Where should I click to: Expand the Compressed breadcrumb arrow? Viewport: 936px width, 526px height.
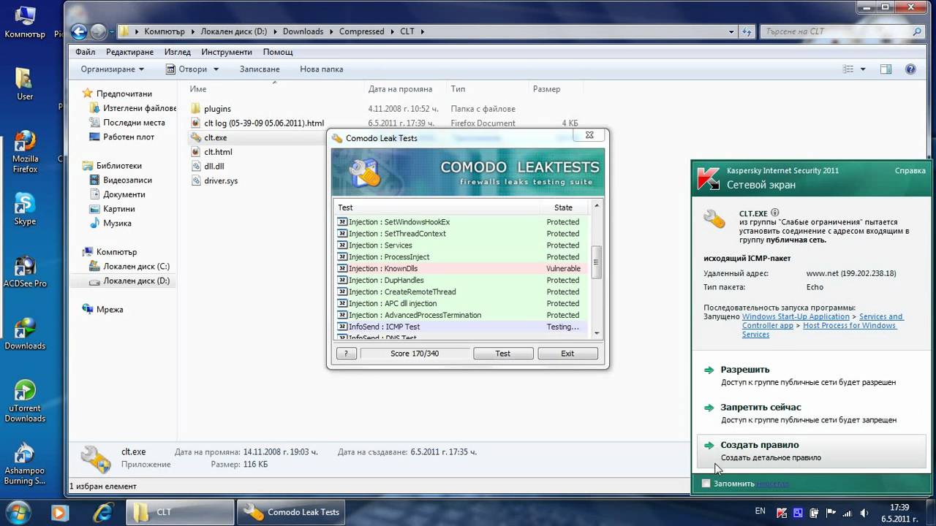coord(392,31)
